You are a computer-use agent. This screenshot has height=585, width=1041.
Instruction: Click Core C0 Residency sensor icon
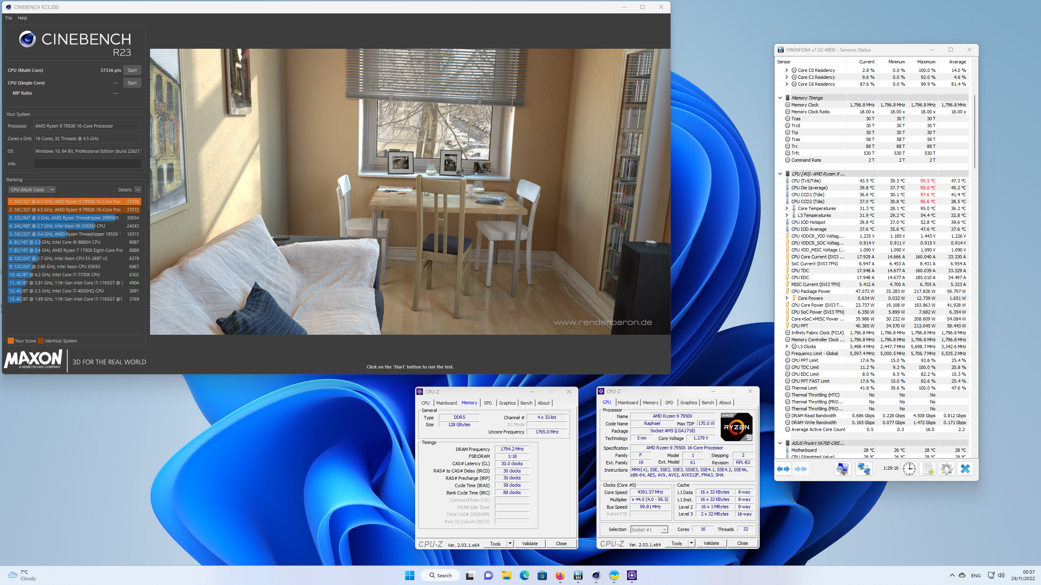794,70
